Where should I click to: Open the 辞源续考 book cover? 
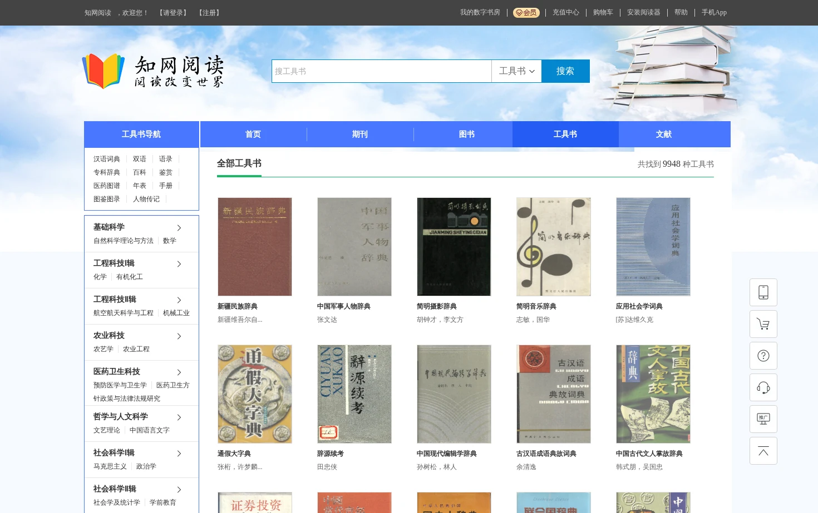[x=354, y=394]
